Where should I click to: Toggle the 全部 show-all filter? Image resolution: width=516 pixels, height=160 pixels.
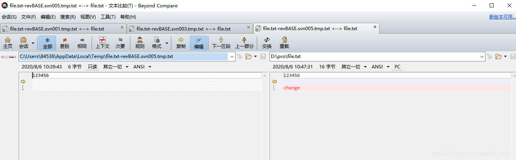click(x=47, y=43)
